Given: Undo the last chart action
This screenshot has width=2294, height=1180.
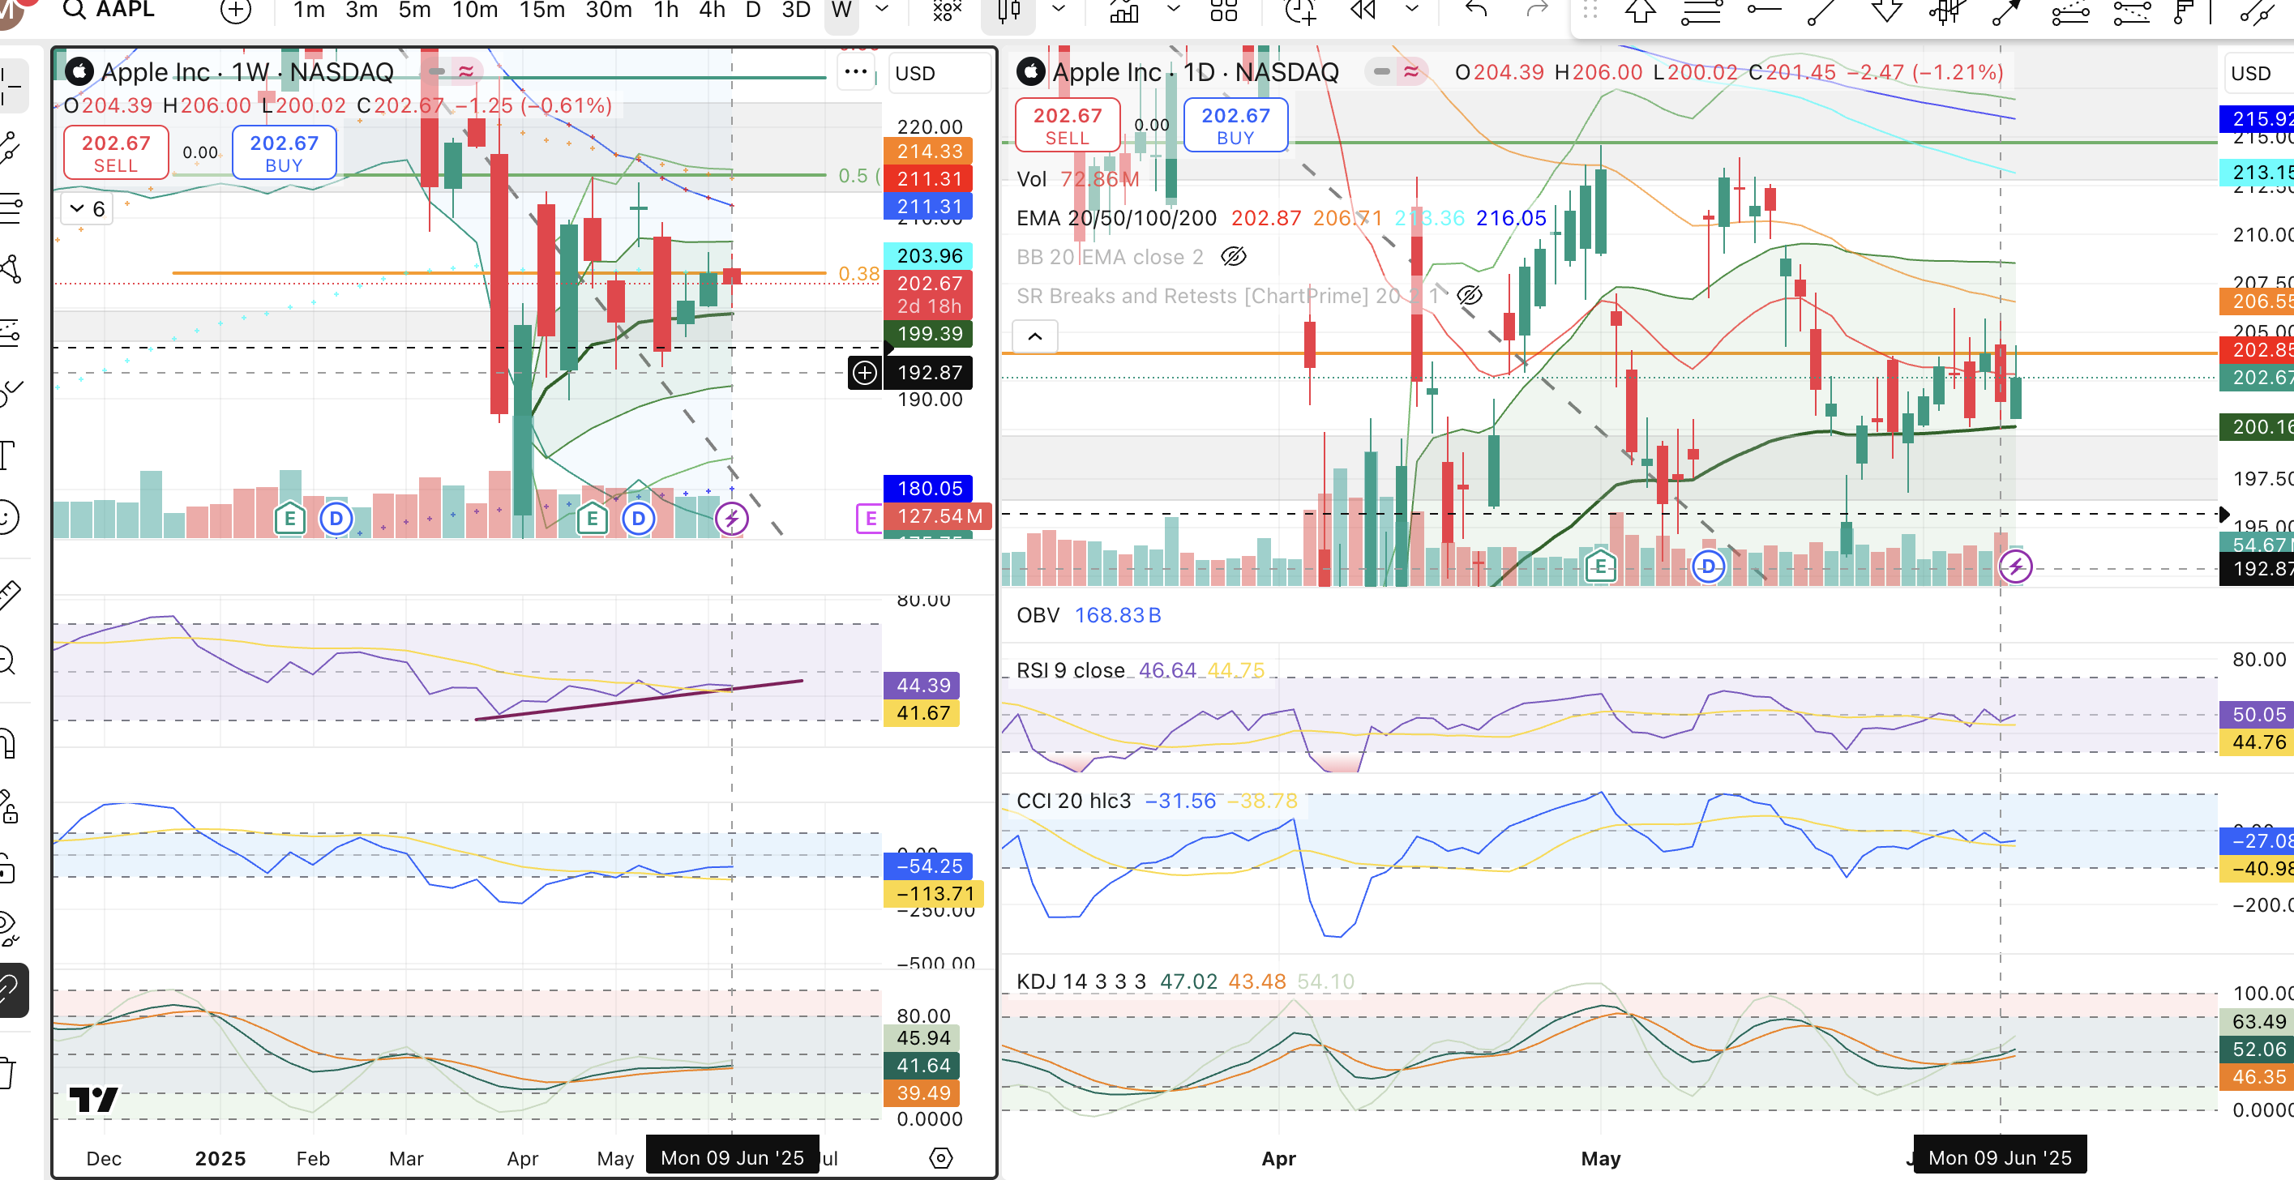Looking at the screenshot, I should 1476,11.
